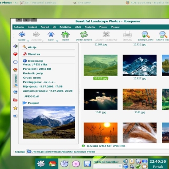This screenshot has width=169, height=169.
Task: Open the Izmijeni menu
Action: click(32, 27)
